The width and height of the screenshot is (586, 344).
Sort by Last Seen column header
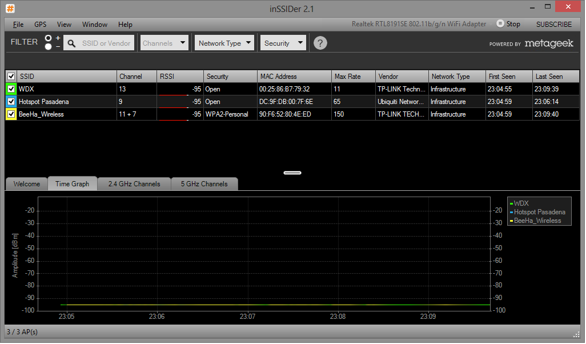tap(556, 76)
